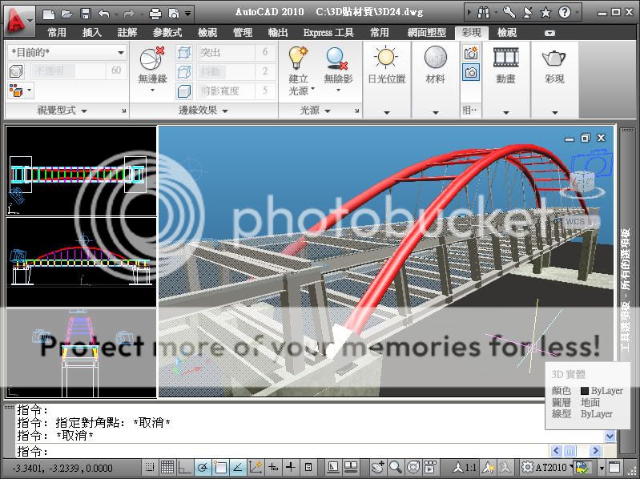Open Help question mark icon
640x479 pixels.
click(x=565, y=13)
